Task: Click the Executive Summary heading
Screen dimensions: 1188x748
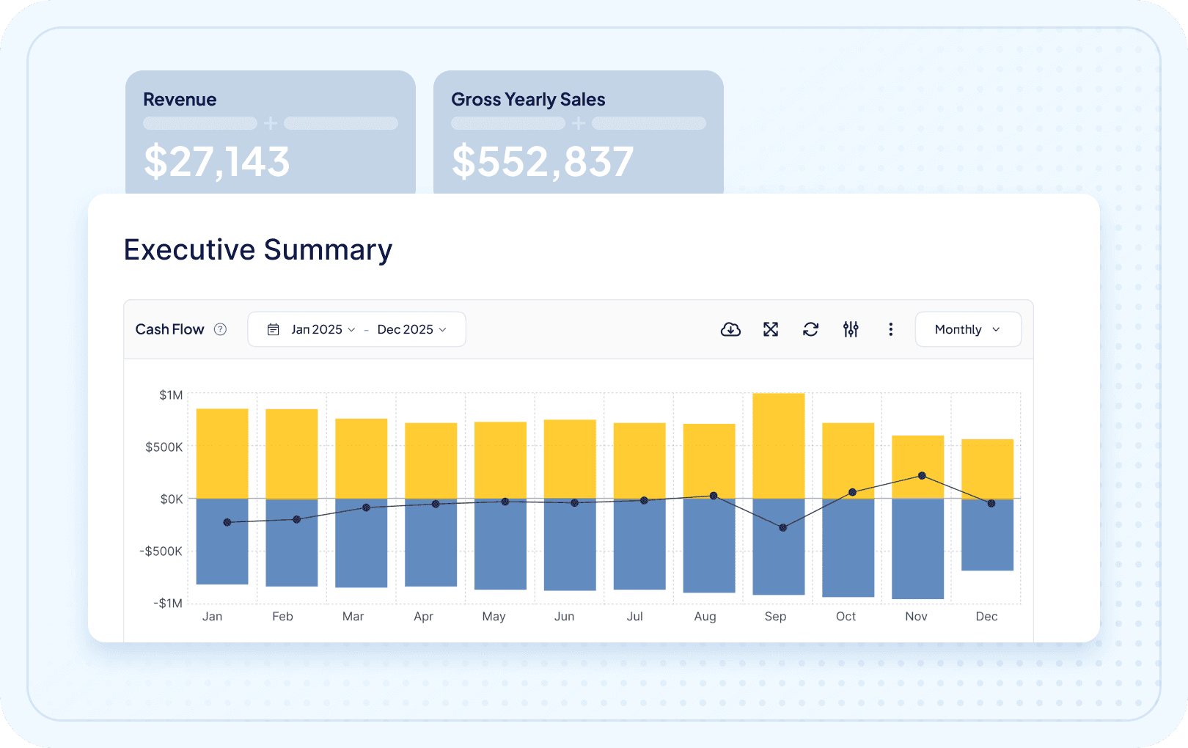Action: click(258, 250)
